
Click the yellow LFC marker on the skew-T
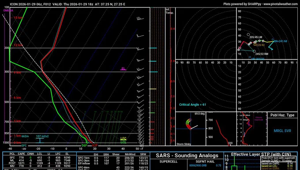(x=124, y=138)
